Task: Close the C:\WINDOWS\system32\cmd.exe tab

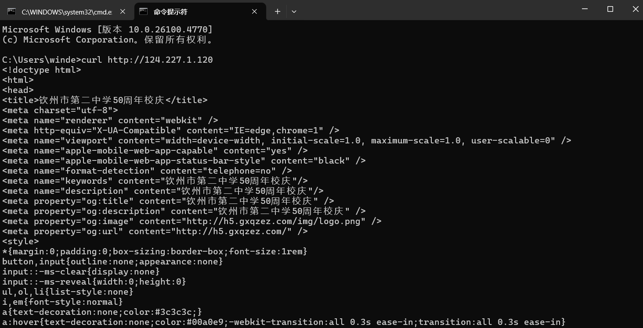Action: (x=123, y=12)
